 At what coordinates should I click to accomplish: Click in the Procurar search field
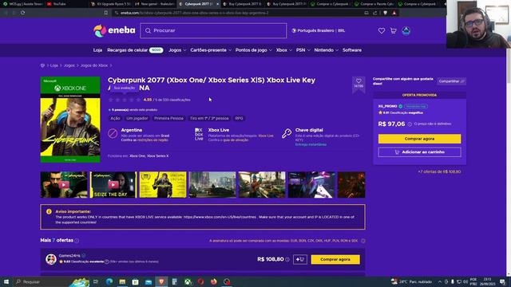[x=213, y=30]
